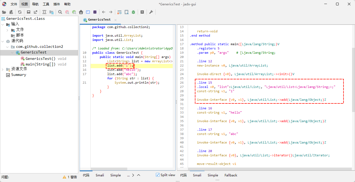The height and width of the screenshot is (182, 355).
Task: Collapse the 源代码 tree node
Action: [x=3, y=41]
